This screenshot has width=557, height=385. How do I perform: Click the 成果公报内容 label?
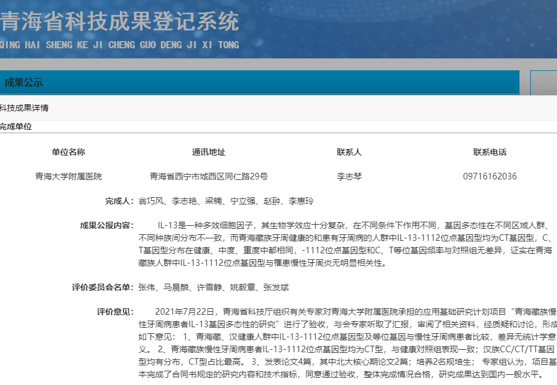pos(107,225)
